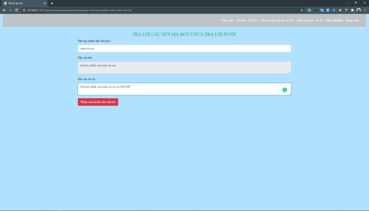Bookmark this page with the star icon
Screen dimensions: 369x211
[302, 10]
